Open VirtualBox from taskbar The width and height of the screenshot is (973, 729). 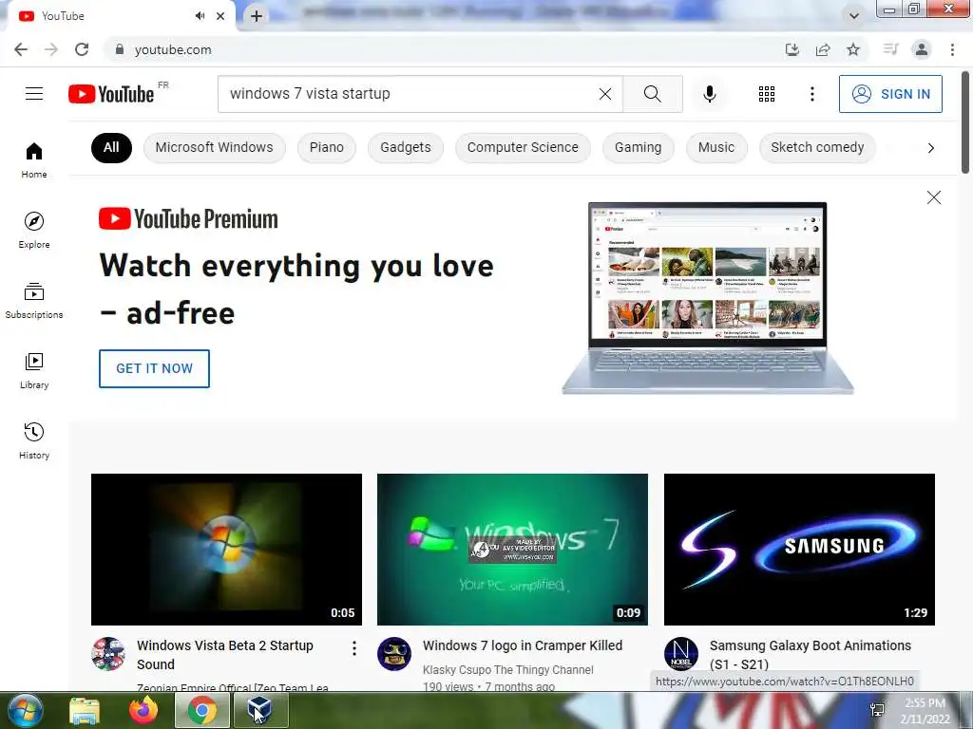click(x=260, y=710)
